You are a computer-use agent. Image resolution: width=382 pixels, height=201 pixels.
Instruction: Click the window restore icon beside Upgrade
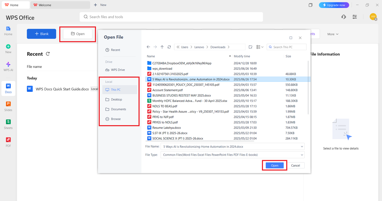click(310, 5)
